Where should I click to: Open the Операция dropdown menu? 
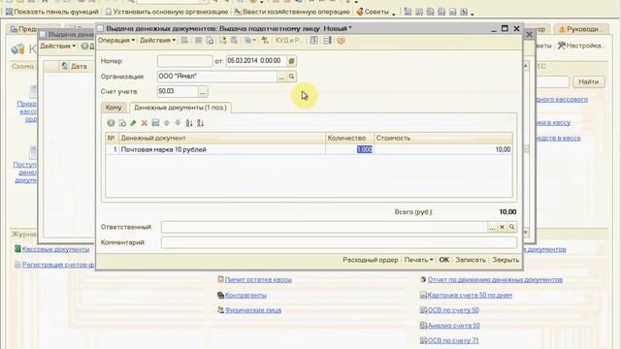116,41
